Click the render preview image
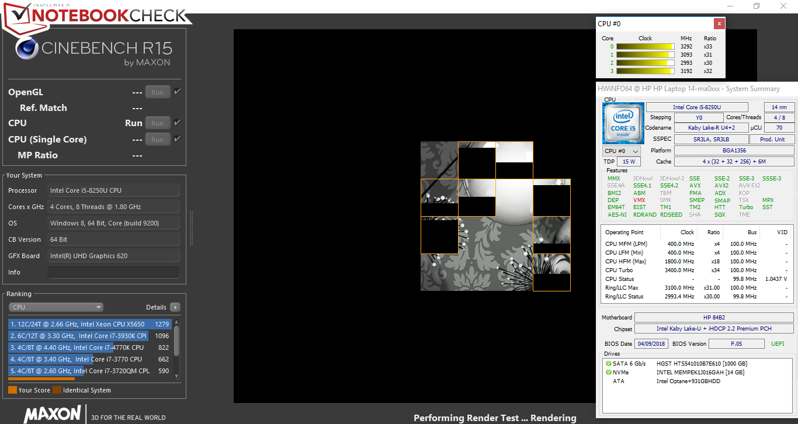The image size is (798, 424). point(495,216)
